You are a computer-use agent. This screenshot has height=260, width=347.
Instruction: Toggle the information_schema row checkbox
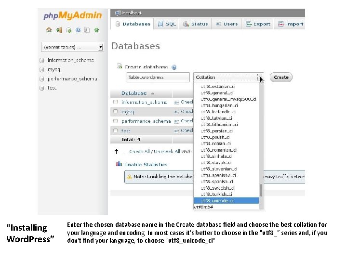(x=115, y=102)
